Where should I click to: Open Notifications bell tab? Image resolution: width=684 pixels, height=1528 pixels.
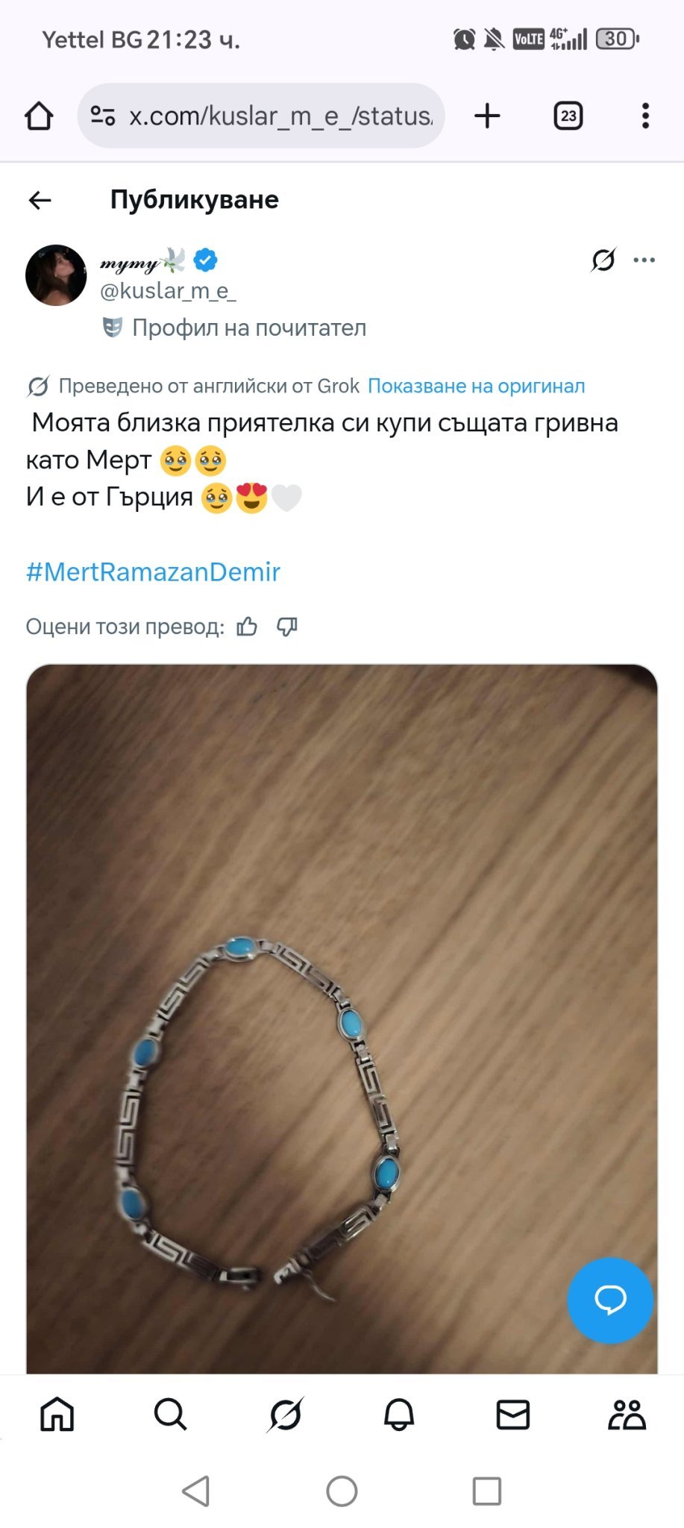pyautogui.click(x=399, y=1414)
